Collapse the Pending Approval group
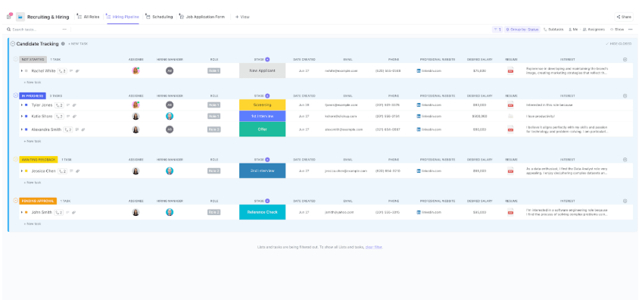642x300 pixels. (x=16, y=201)
